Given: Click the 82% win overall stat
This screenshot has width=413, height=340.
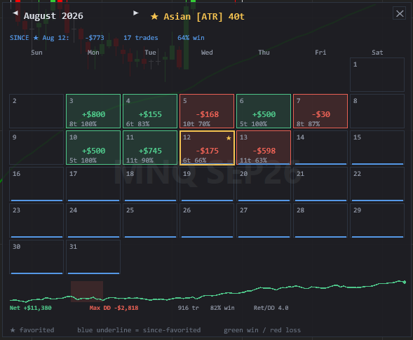Looking at the screenshot, I should (x=222, y=308).
